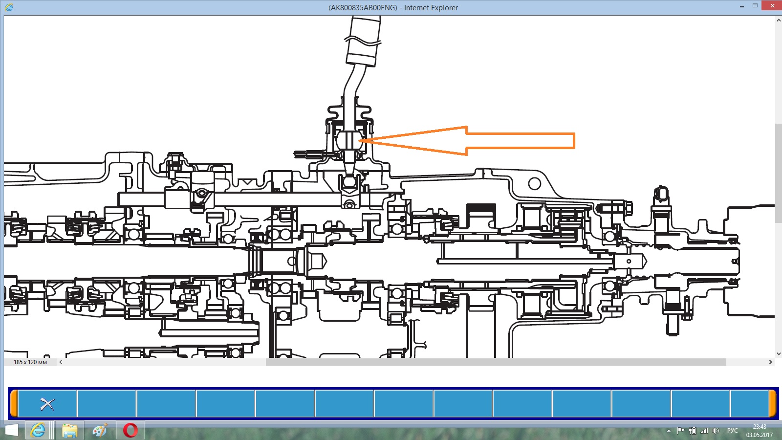This screenshot has height=440, width=782.
Task: Open File Explorer from the taskbar
Action: point(69,430)
